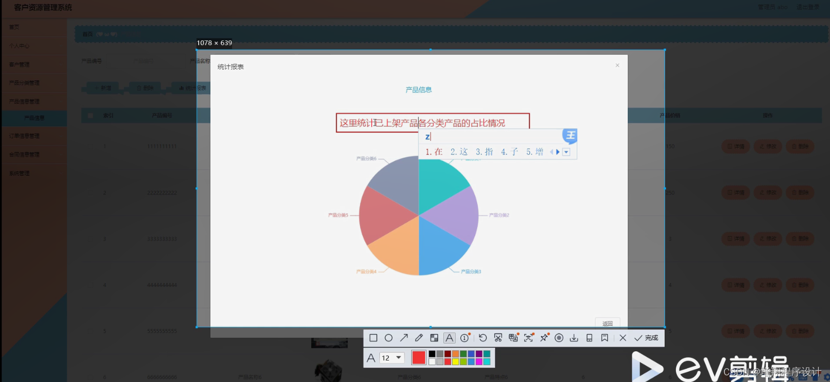Select the numbered step marker tool
This screenshot has height=382, width=830.
point(465,337)
